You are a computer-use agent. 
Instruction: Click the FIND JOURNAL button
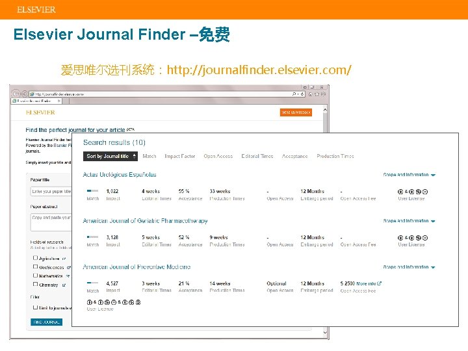coord(46,322)
